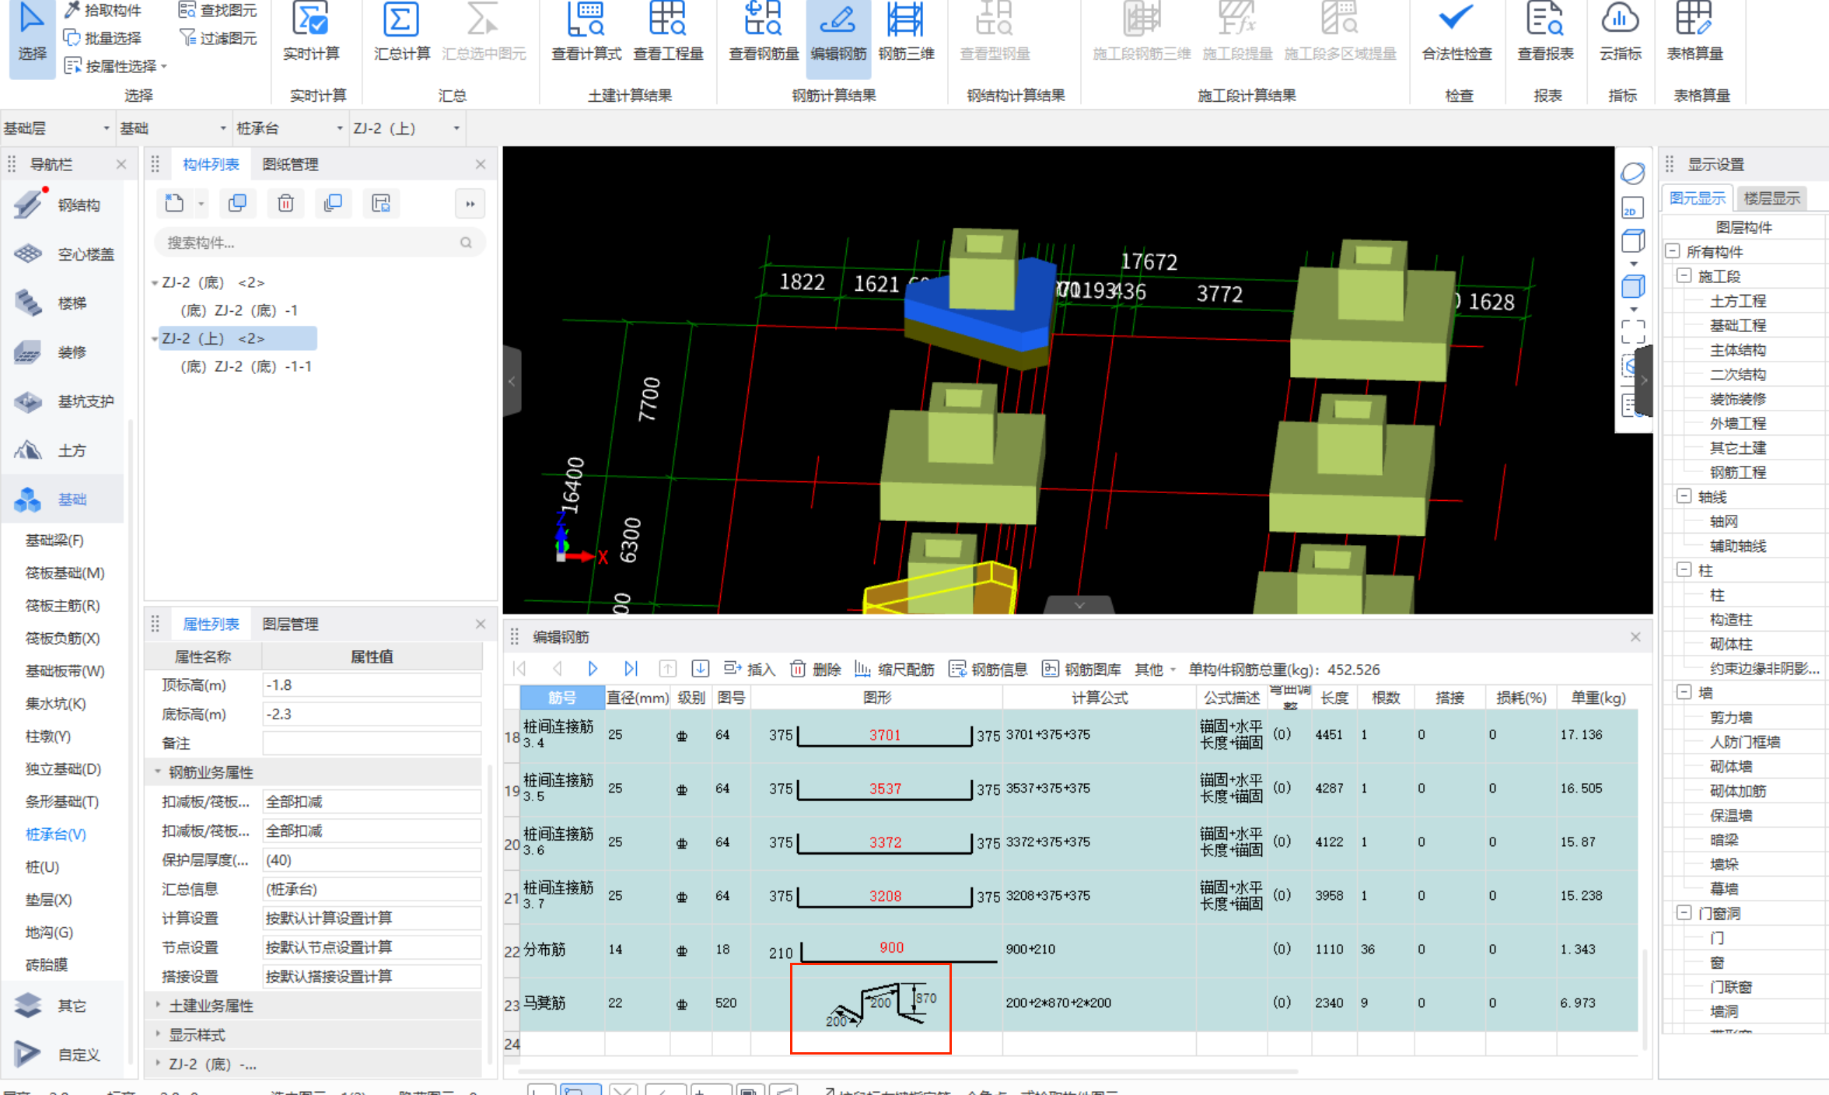
Task: Open the 基础层 floor dropdown
Action: pos(107,128)
